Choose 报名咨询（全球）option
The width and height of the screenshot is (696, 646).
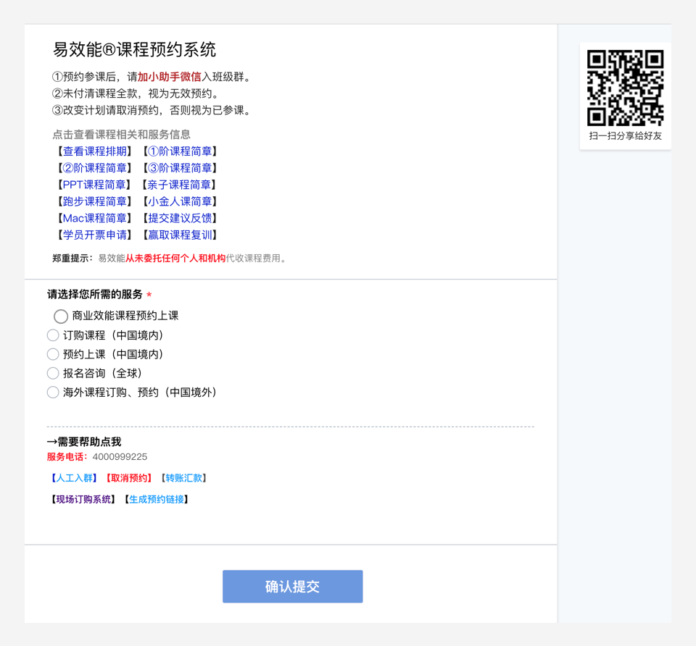tap(53, 373)
